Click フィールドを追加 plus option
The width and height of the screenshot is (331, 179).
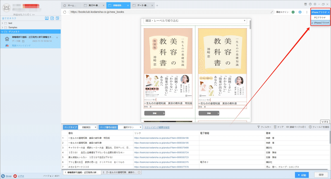[319, 127]
